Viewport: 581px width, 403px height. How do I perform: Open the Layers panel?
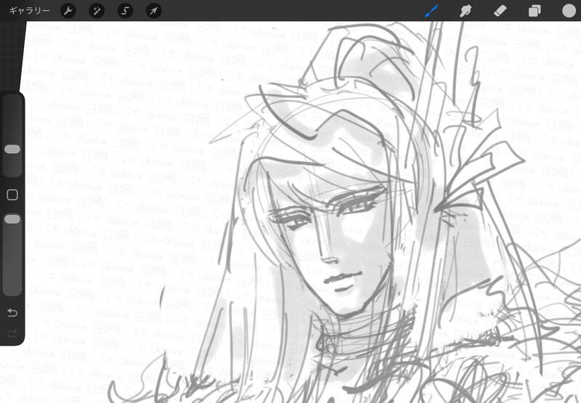coord(534,11)
